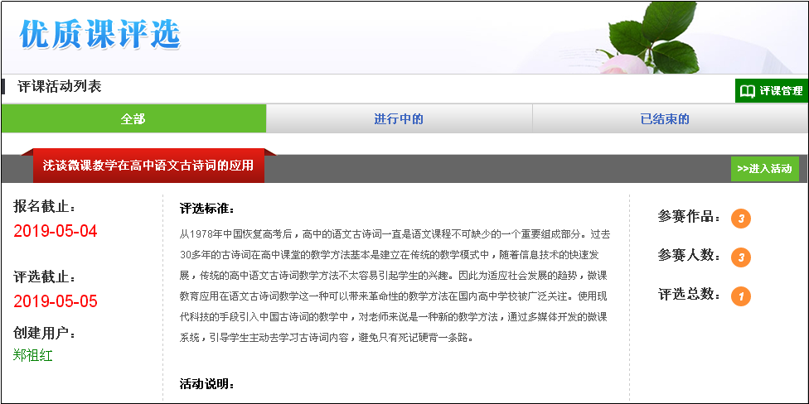Click the 评课活动列表 heading

coord(60,86)
